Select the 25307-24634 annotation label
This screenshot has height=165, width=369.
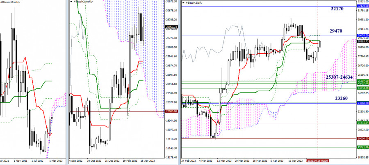click(339, 77)
